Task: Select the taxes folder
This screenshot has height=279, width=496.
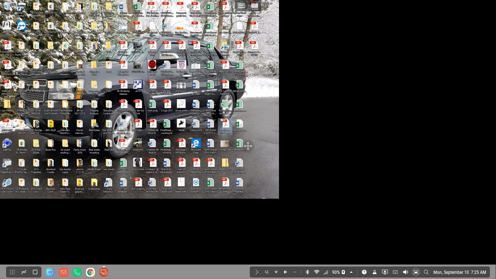Action: click(x=109, y=67)
